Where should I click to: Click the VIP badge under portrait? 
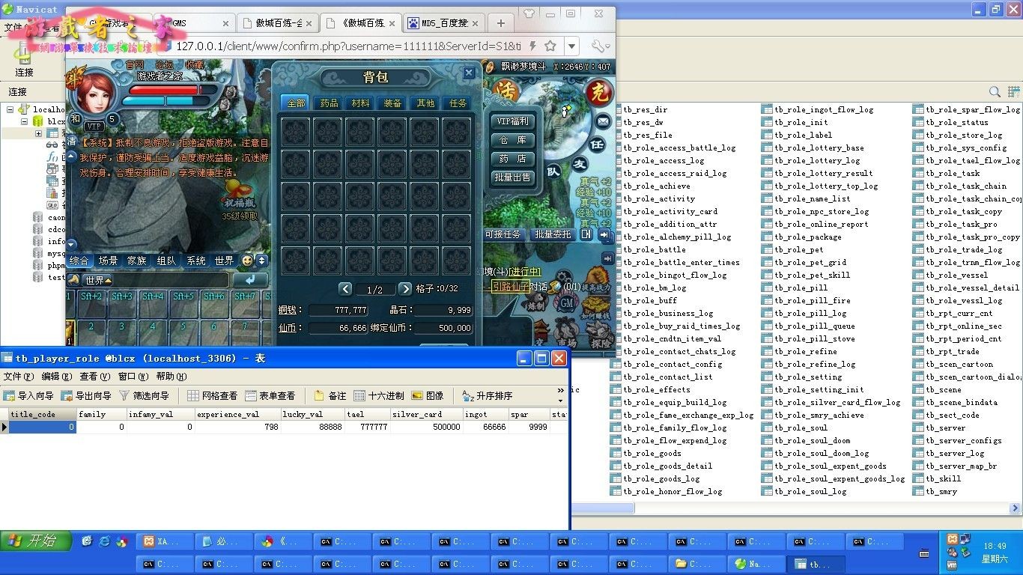click(94, 127)
